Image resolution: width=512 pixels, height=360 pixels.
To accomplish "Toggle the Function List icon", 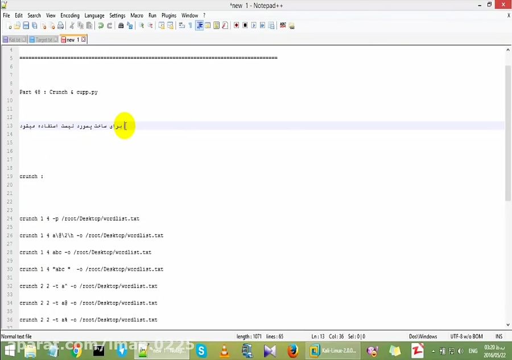I will pyautogui.click(x=225, y=26).
